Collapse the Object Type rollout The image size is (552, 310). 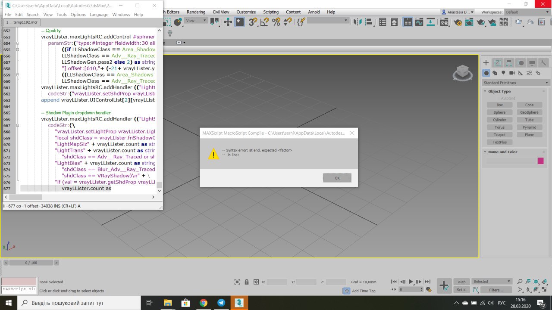point(499,91)
